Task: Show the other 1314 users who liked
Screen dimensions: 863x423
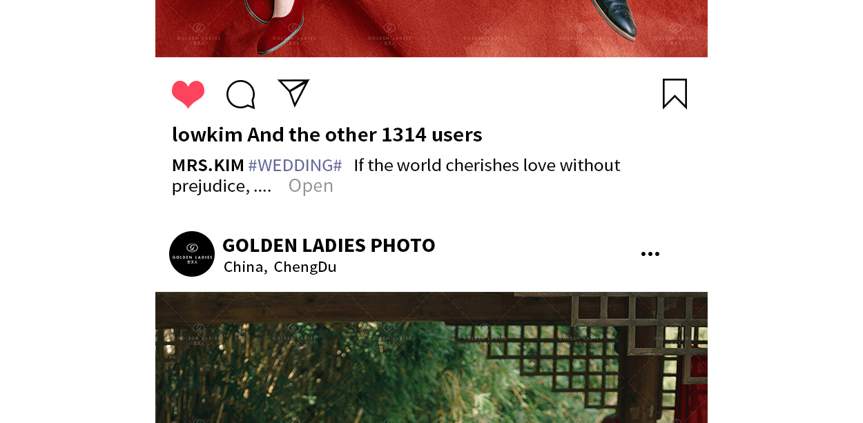Action: click(x=365, y=134)
